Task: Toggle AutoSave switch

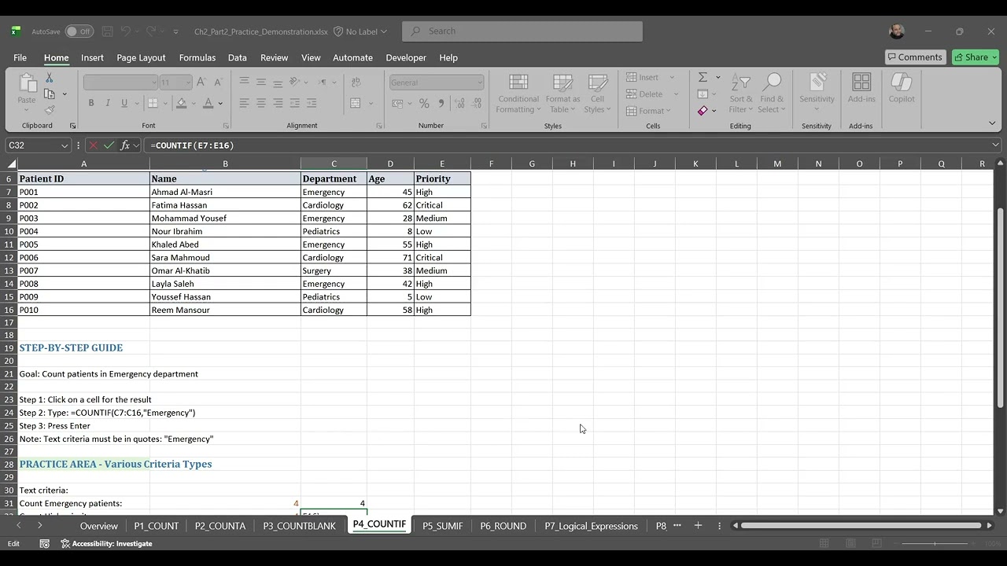Action: pos(79,31)
